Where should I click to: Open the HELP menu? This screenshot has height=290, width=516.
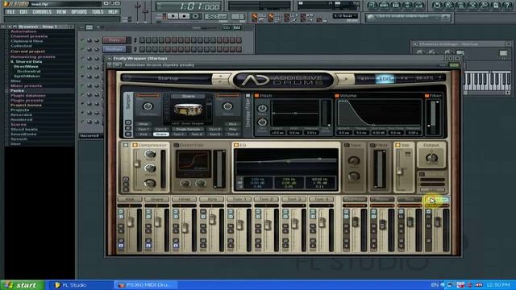click(113, 11)
